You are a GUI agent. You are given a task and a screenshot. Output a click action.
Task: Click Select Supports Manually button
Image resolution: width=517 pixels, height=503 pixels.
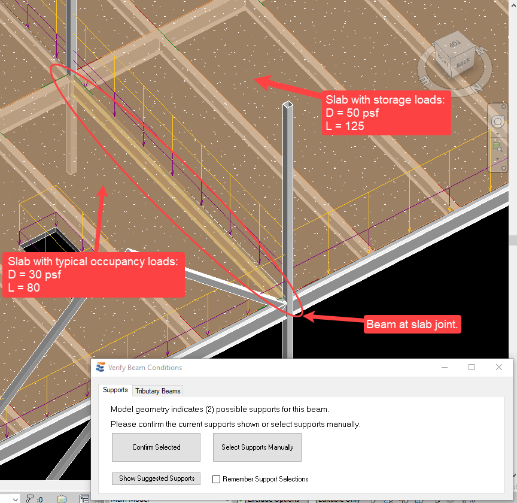click(x=257, y=447)
